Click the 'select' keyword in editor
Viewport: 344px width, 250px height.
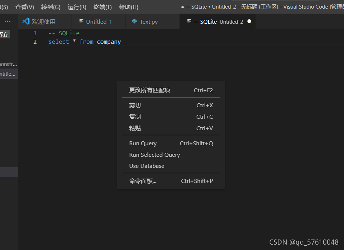click(x=59, y=42)
